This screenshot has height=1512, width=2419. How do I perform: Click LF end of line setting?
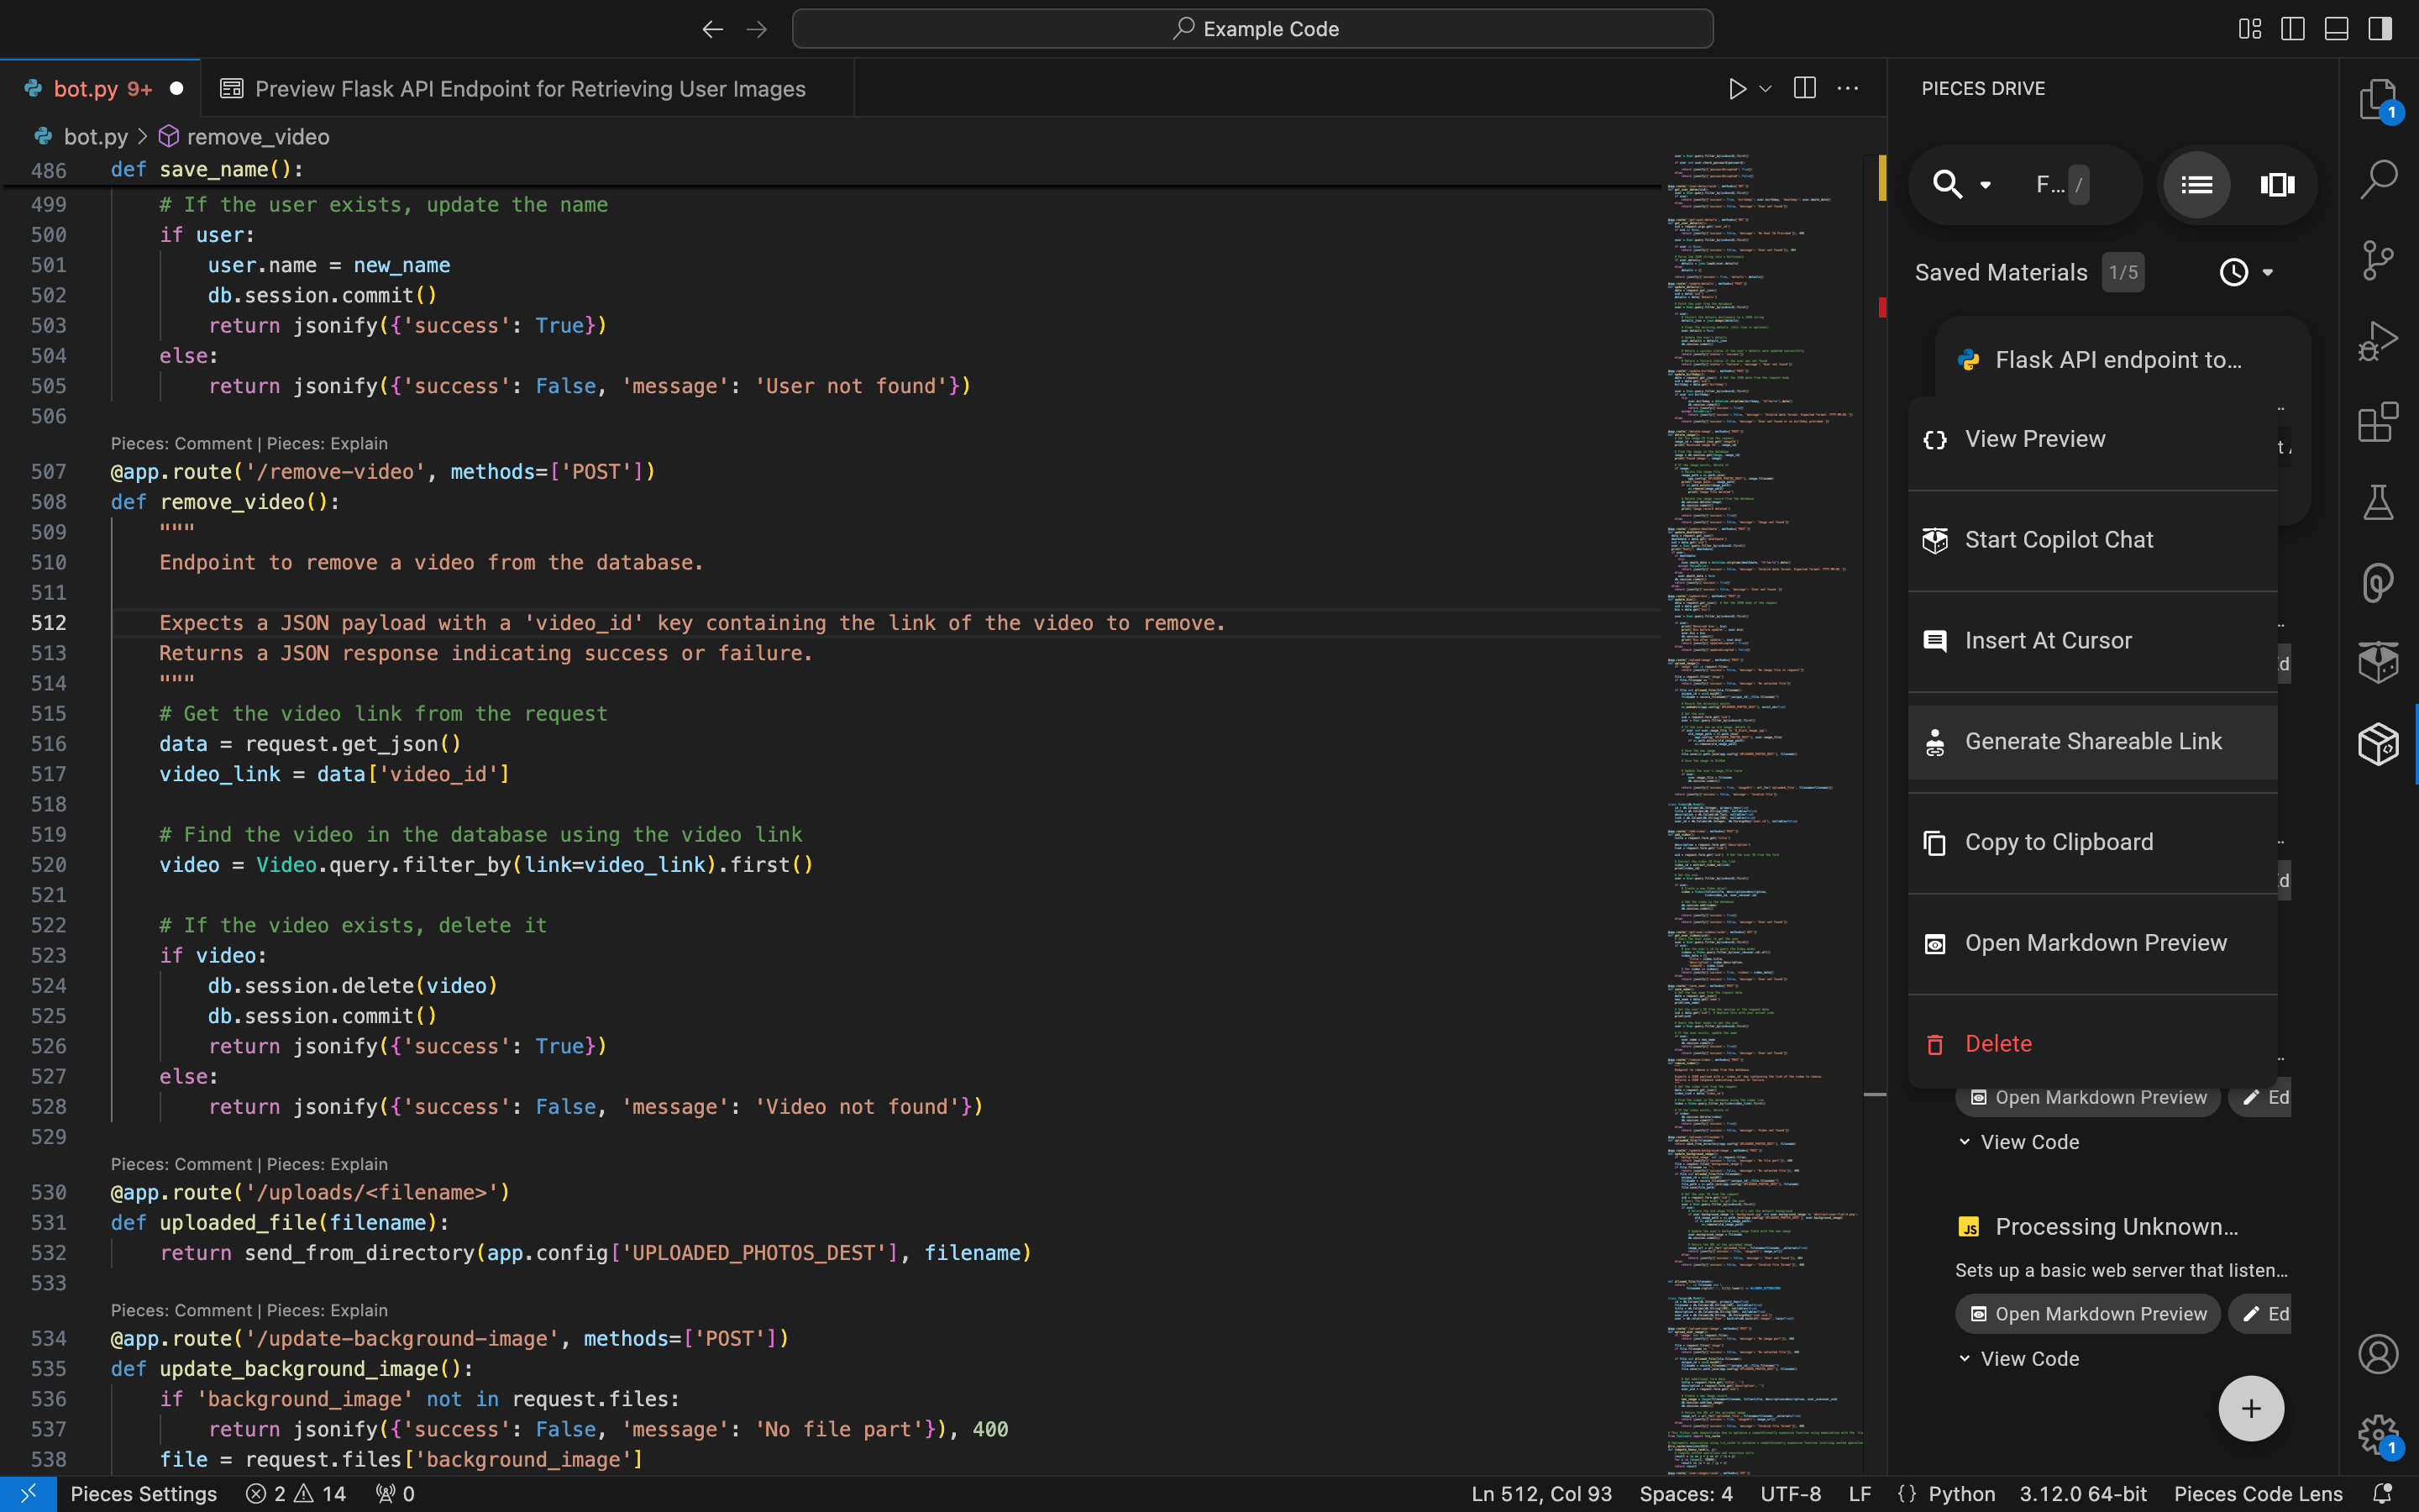[1860, 1493]
